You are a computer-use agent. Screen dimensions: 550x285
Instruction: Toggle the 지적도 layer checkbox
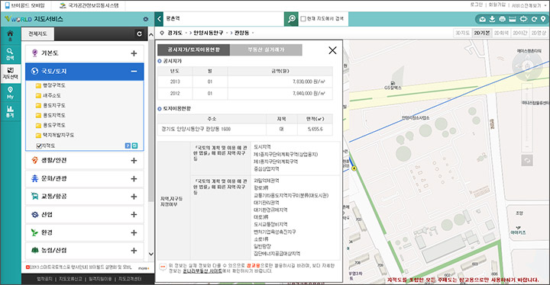click(39, 146)
